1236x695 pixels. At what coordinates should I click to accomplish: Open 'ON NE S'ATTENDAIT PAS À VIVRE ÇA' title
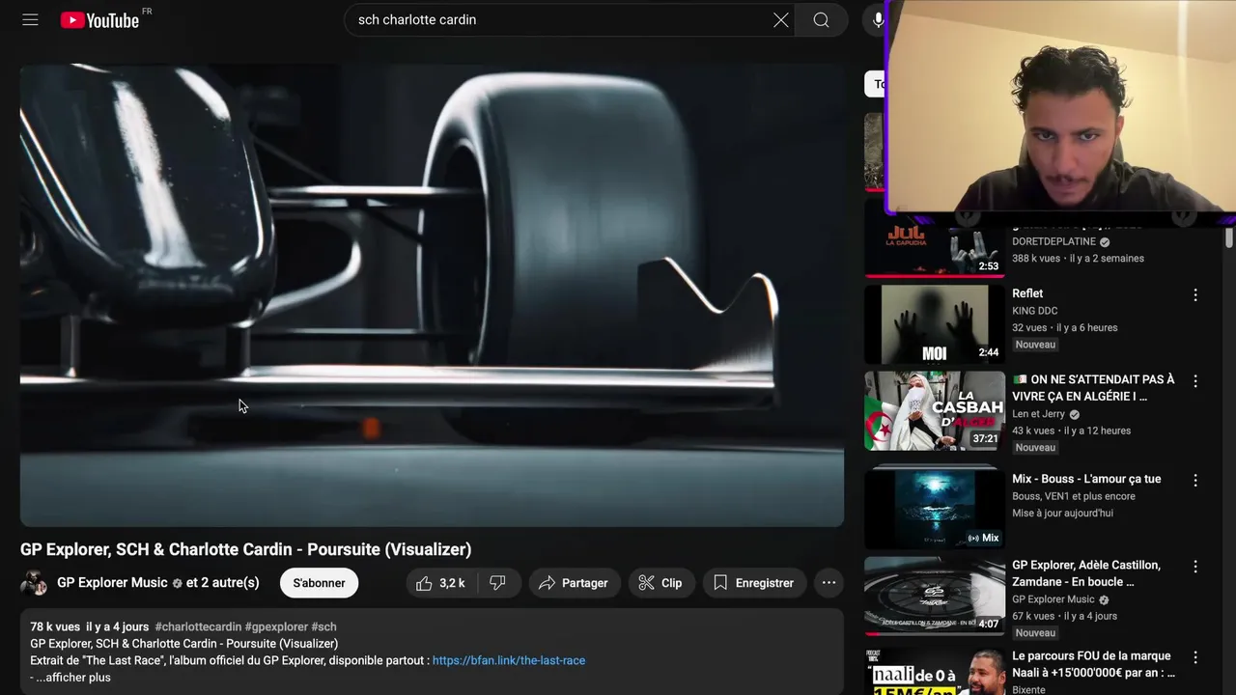(x=1093, y=388)
